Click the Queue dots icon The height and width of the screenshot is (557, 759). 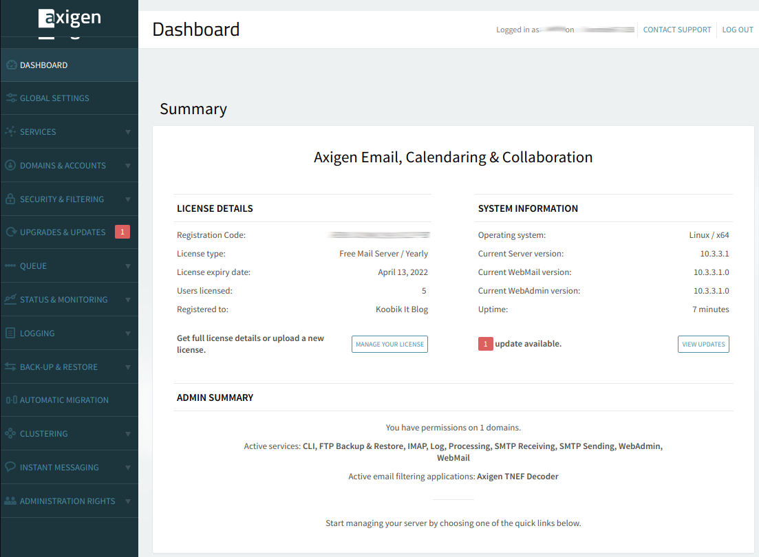coord(10,265)
